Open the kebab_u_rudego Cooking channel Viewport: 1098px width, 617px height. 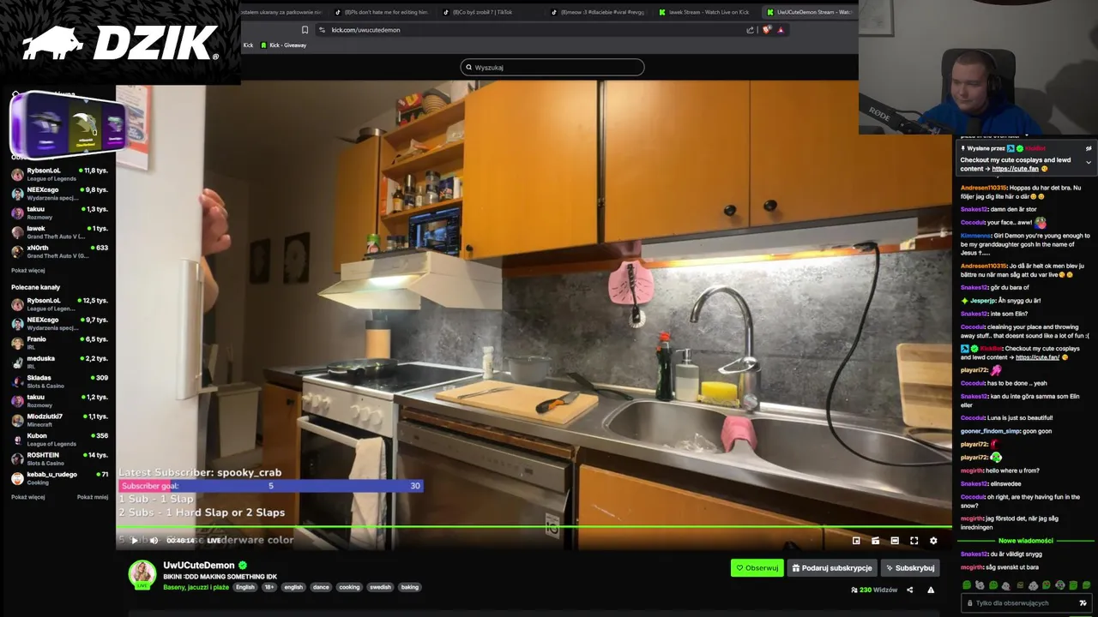(x=60, y=478)
